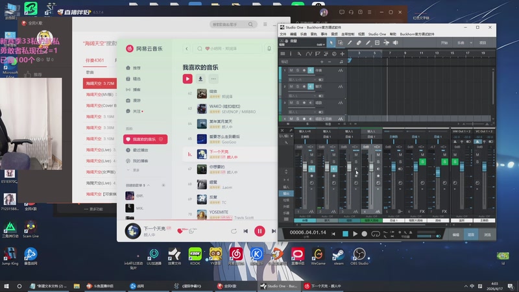Image resolution: width=519 pixels, height=292 pixels.
Task: Toggle green Solo on mixer channel 6
Action: tap(422, 162)
